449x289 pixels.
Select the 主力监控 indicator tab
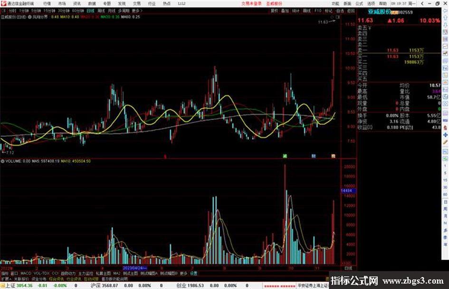tap(86, 273)
